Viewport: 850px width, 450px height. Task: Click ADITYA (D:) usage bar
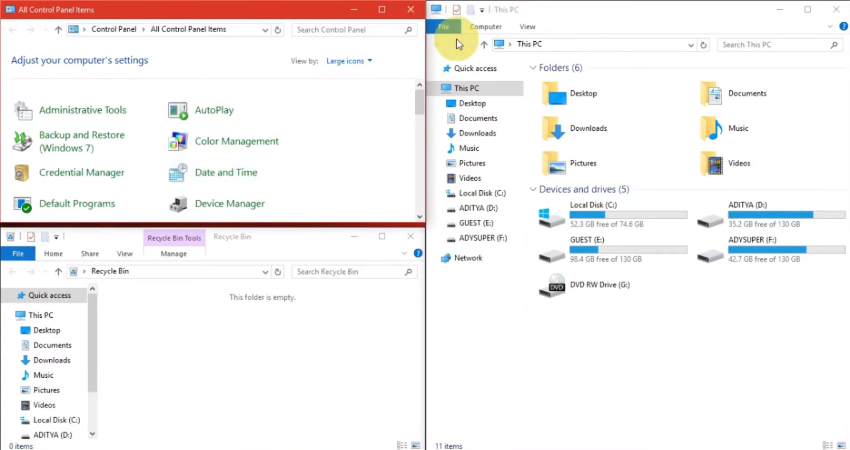coord(786,215)
